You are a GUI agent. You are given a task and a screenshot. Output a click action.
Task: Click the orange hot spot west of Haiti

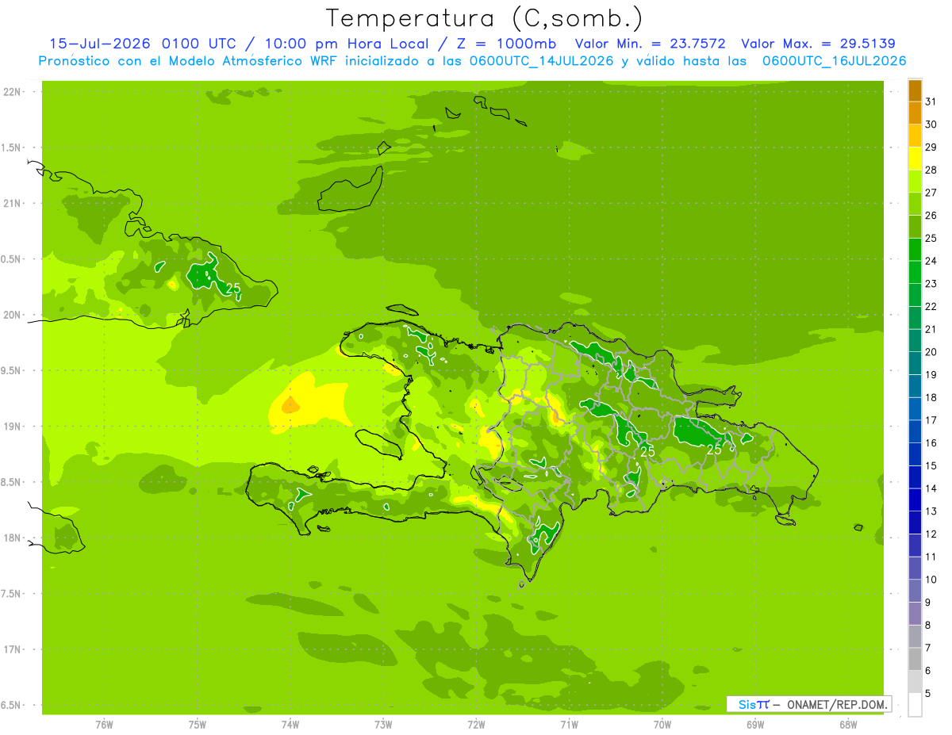tap(290, 405)
